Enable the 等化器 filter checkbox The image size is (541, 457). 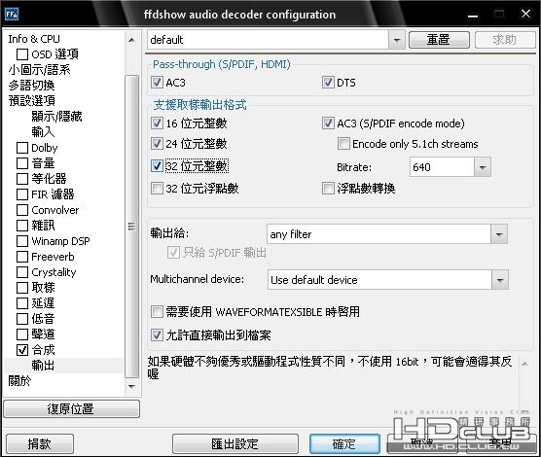point(22,179)
